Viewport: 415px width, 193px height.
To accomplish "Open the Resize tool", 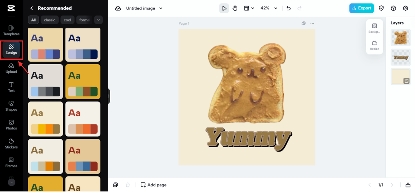I will pyautogui.click(x=374, y=45).
